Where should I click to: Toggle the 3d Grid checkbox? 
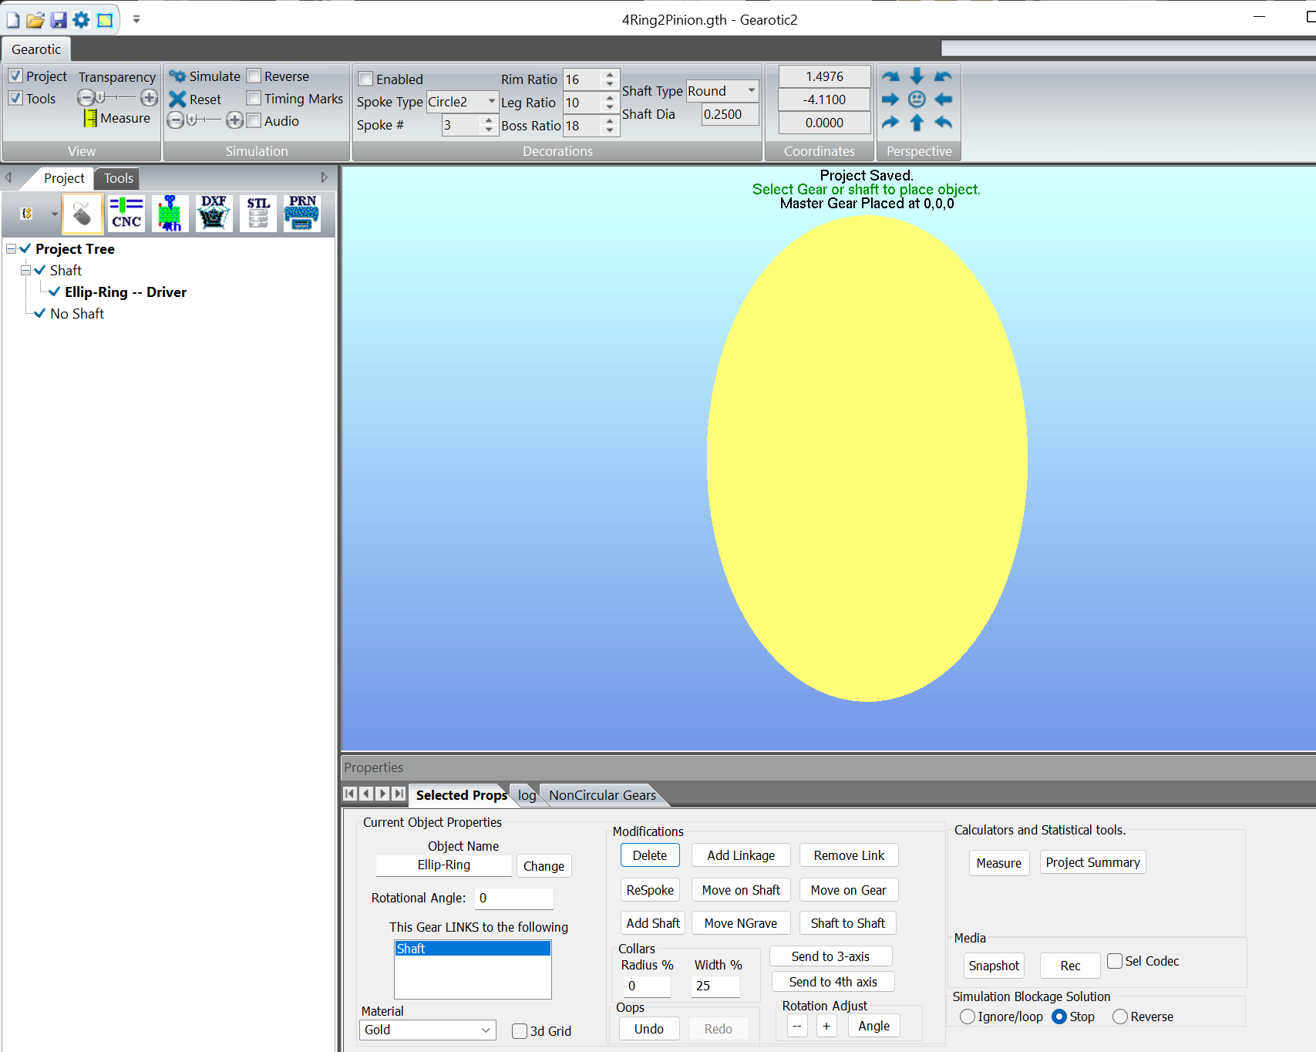click(520, 1031)
